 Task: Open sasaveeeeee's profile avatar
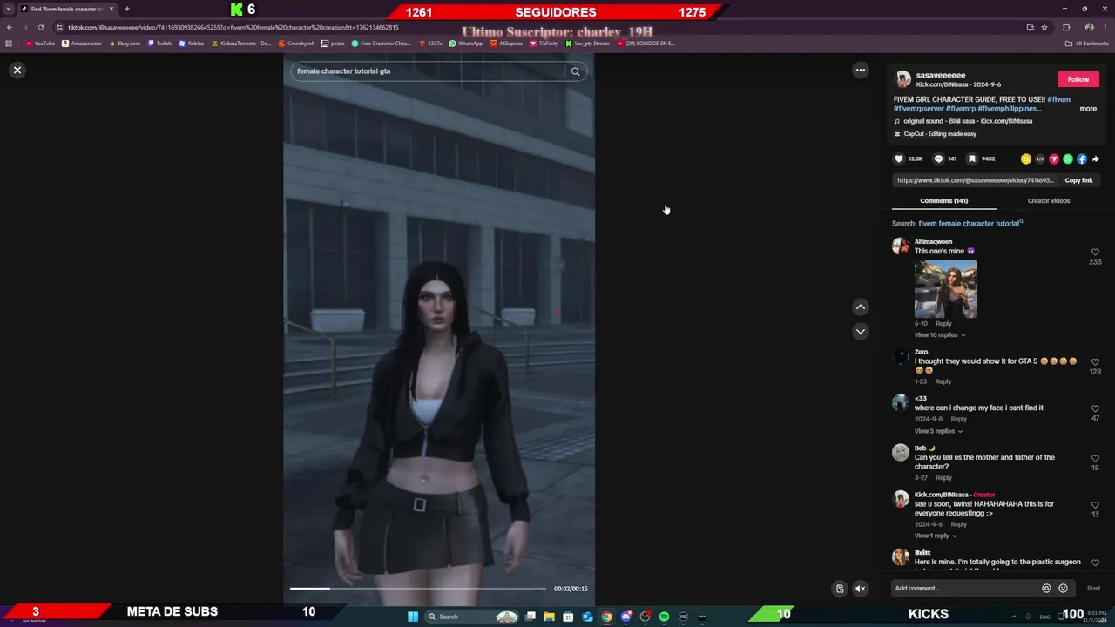click(903, 79)
